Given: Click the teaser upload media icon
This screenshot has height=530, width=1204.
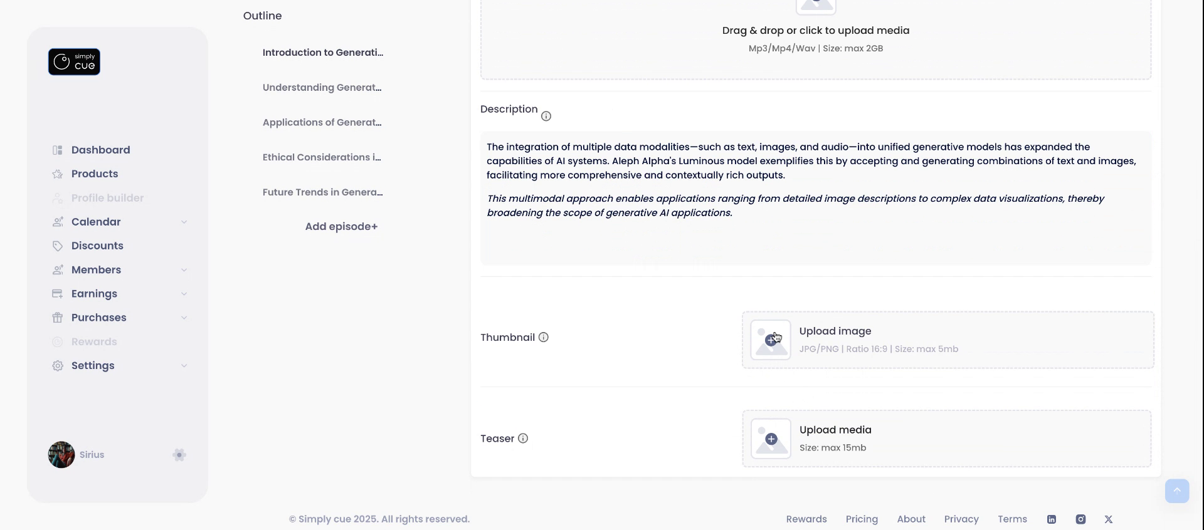Looking at the screenshot, I should [x=771, y=439].
